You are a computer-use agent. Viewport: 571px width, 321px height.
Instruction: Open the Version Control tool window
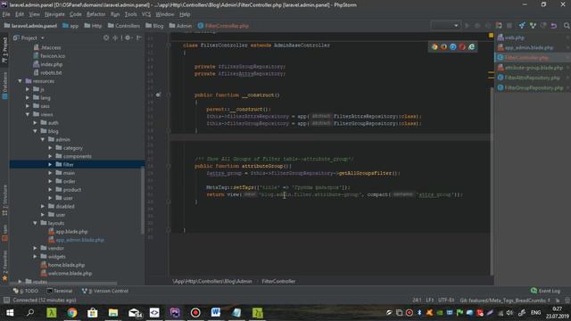[105, 291]
